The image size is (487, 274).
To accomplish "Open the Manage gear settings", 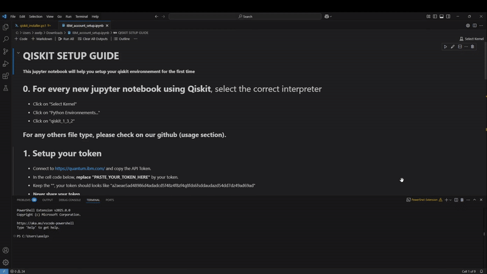I will 5,262.
